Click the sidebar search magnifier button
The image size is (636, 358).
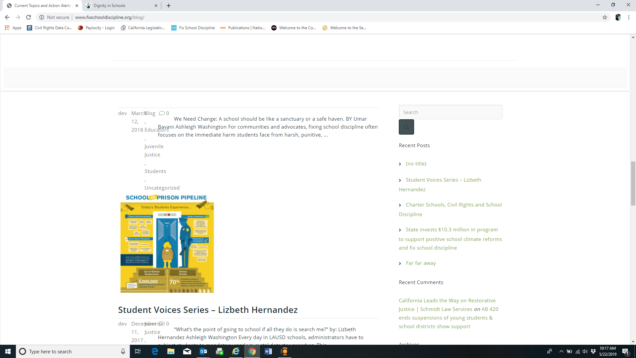(406, 127)
